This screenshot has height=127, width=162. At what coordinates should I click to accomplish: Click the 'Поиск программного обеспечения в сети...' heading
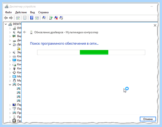pyautogui.click(x=64, y=43)
